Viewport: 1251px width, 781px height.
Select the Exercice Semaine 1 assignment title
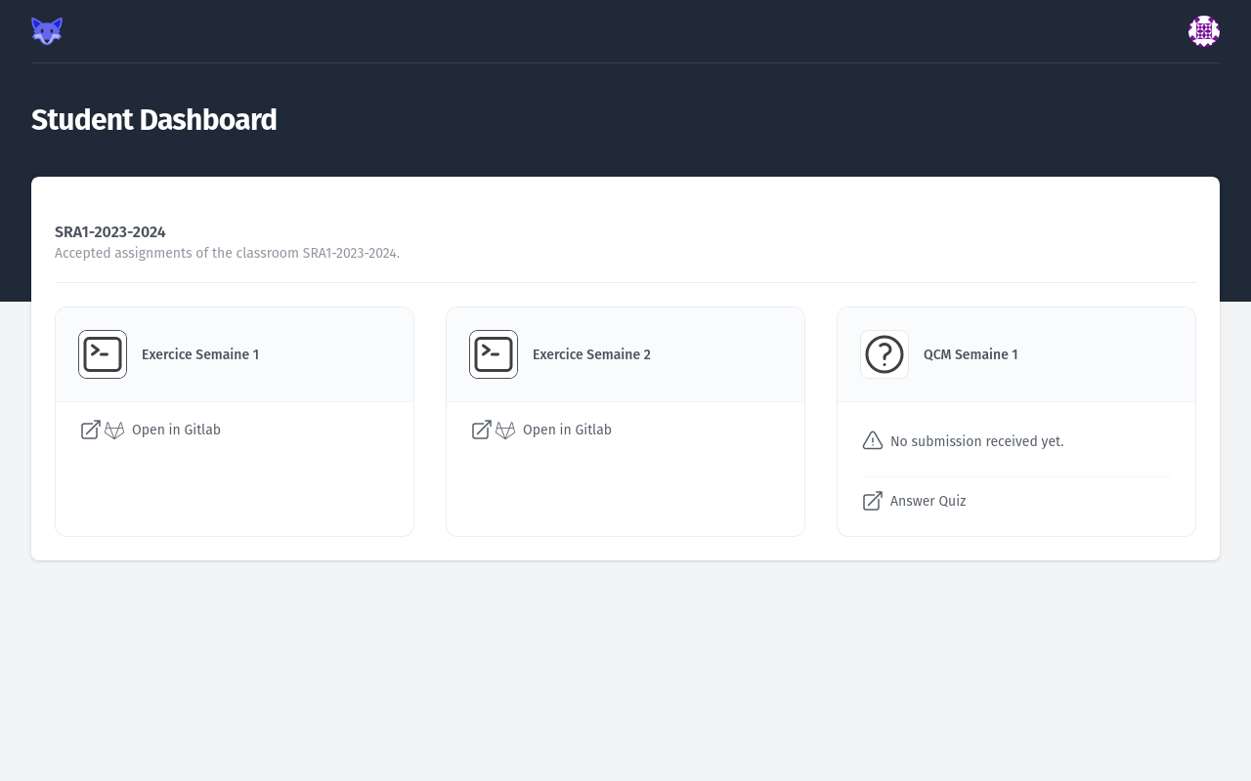200,354
